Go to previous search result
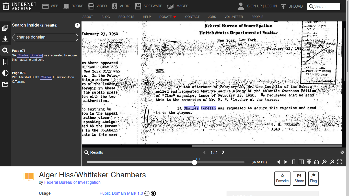Screen dimensions: 349x196 204,152
